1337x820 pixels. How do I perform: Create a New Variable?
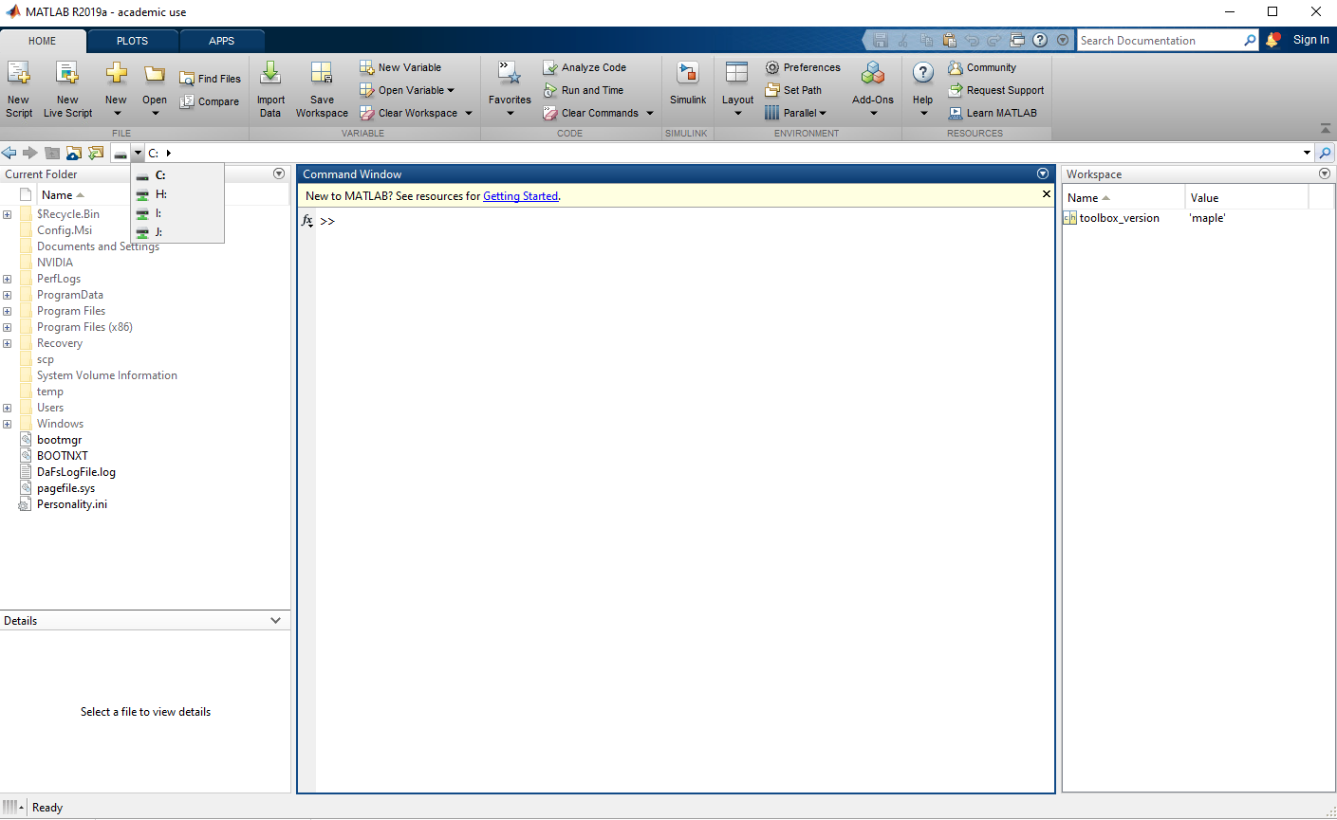pyautogui.click(x=400, y=67)
